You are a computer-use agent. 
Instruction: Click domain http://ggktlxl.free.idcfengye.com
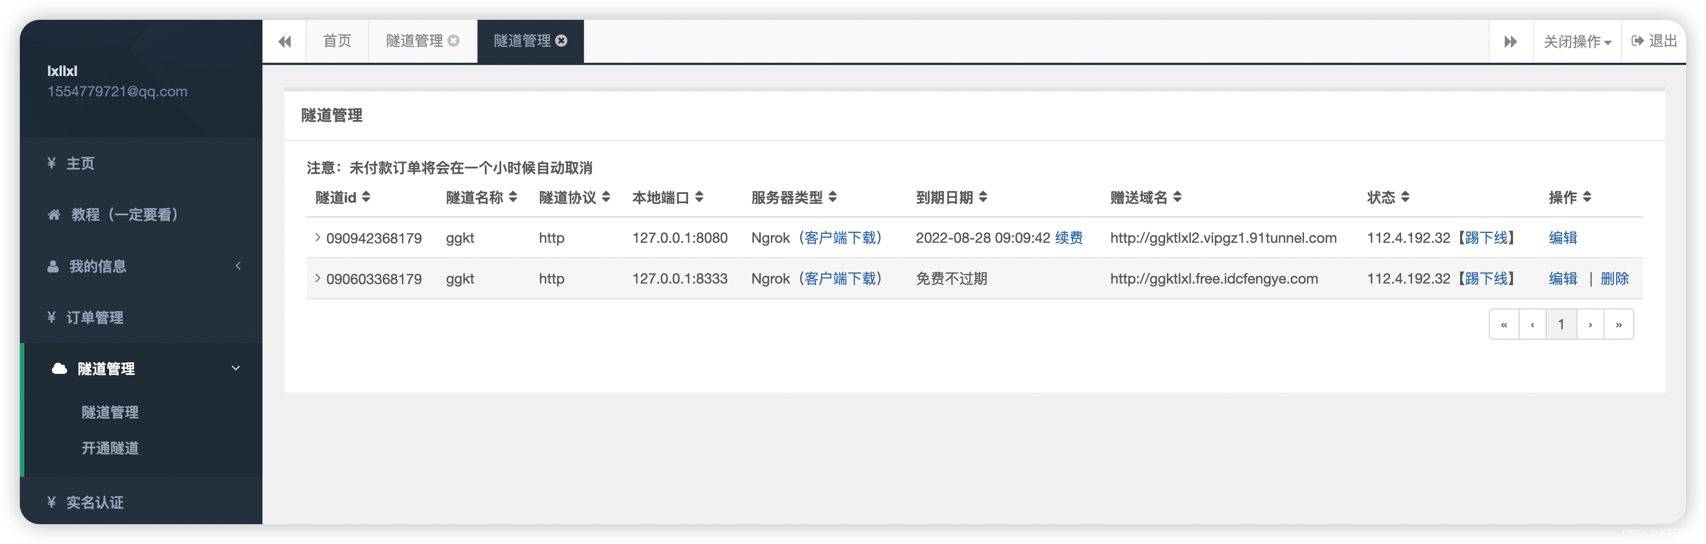pos(1214,279)
